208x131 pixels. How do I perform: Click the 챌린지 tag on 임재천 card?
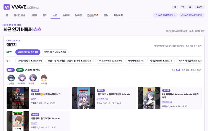[35, 90]
